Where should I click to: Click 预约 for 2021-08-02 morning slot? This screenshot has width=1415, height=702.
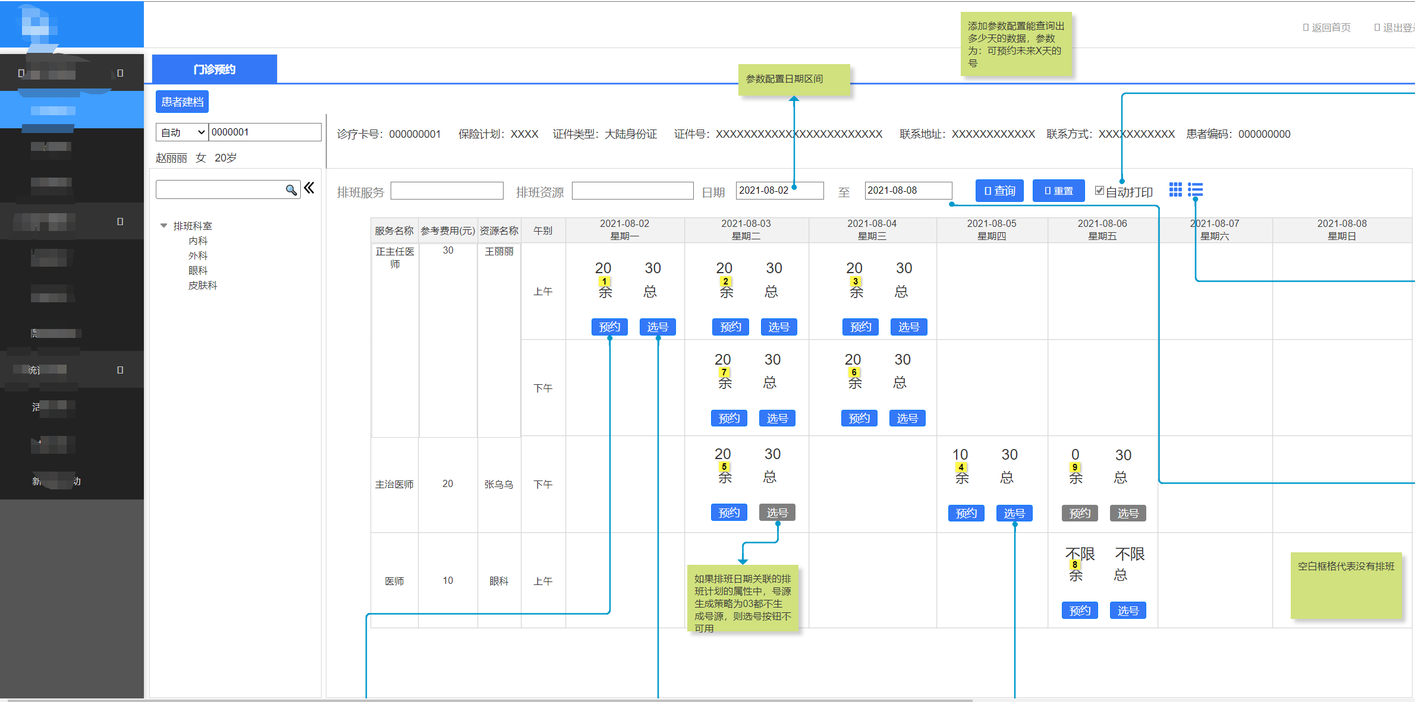[x=609, y=327]
